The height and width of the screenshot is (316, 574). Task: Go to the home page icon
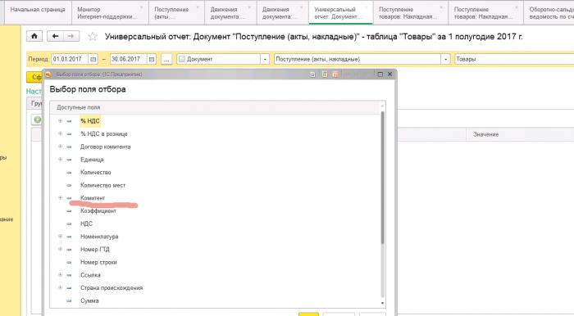coord(34,36)
